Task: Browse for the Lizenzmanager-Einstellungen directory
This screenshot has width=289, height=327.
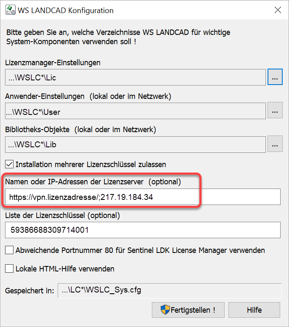Action: coord(275,77)
